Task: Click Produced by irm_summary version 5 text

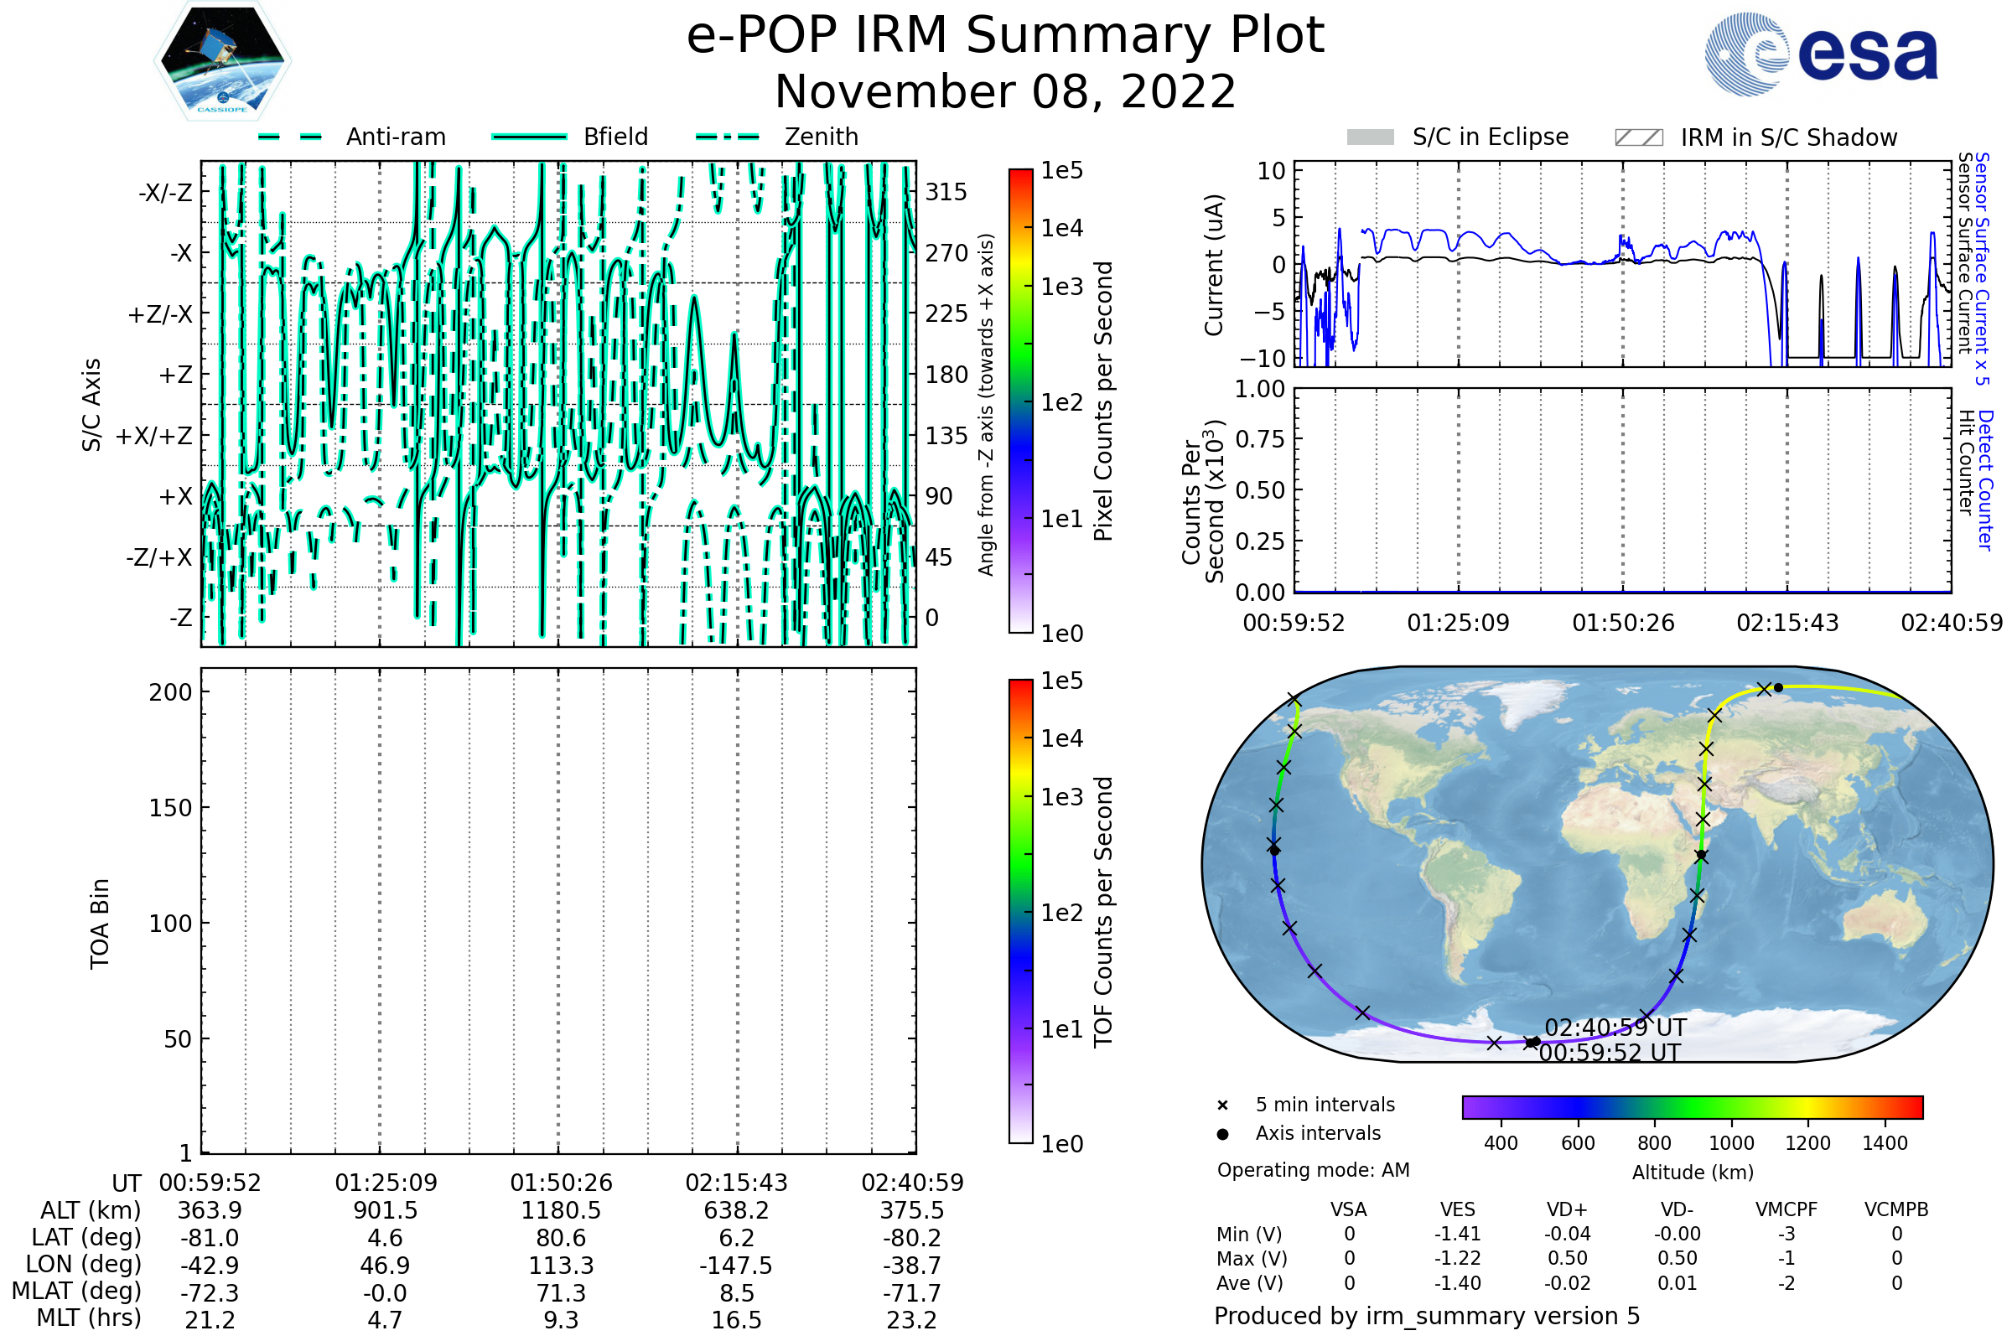Action: tap(1426, 1315)
